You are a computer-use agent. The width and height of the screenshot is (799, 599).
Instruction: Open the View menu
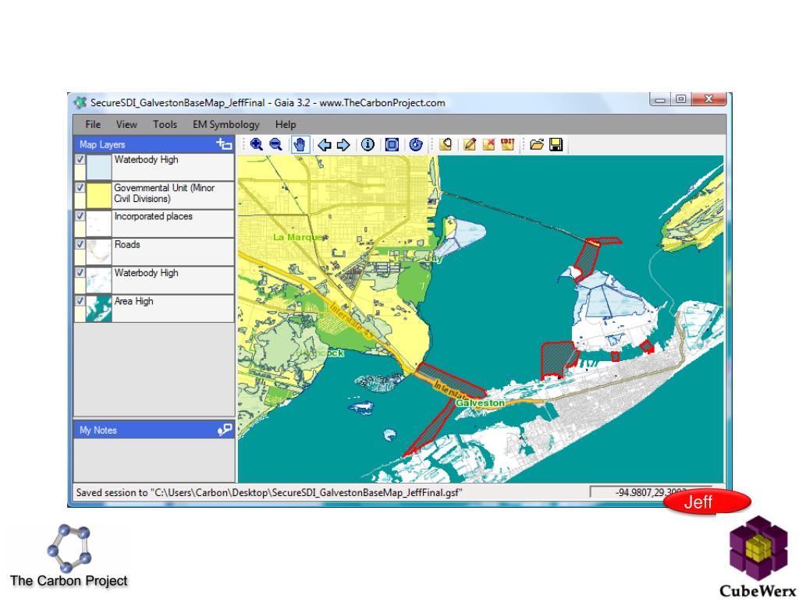tap(126, 124)
